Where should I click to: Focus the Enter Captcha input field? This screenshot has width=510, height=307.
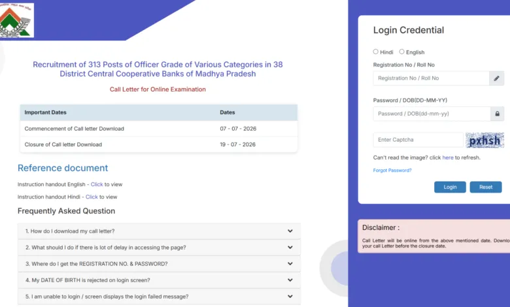(418, 140)
